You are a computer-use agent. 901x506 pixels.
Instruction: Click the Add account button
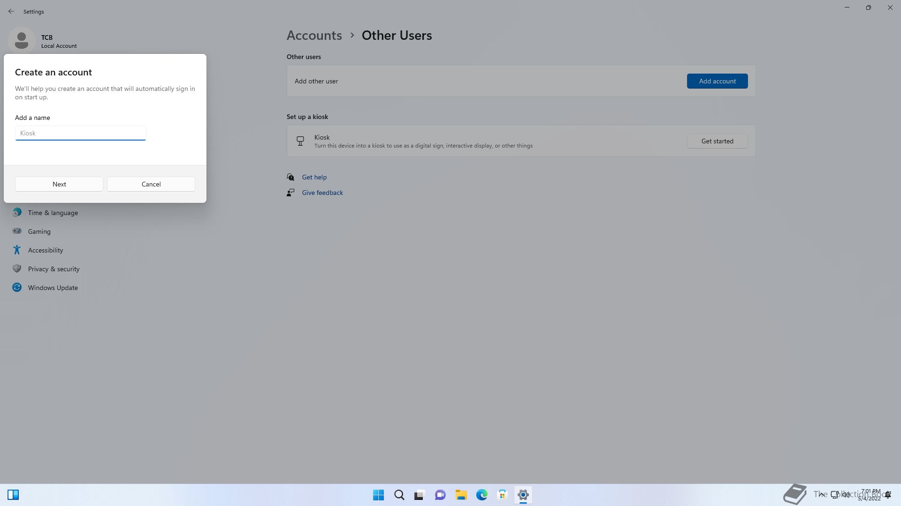(x=717, y=81)
